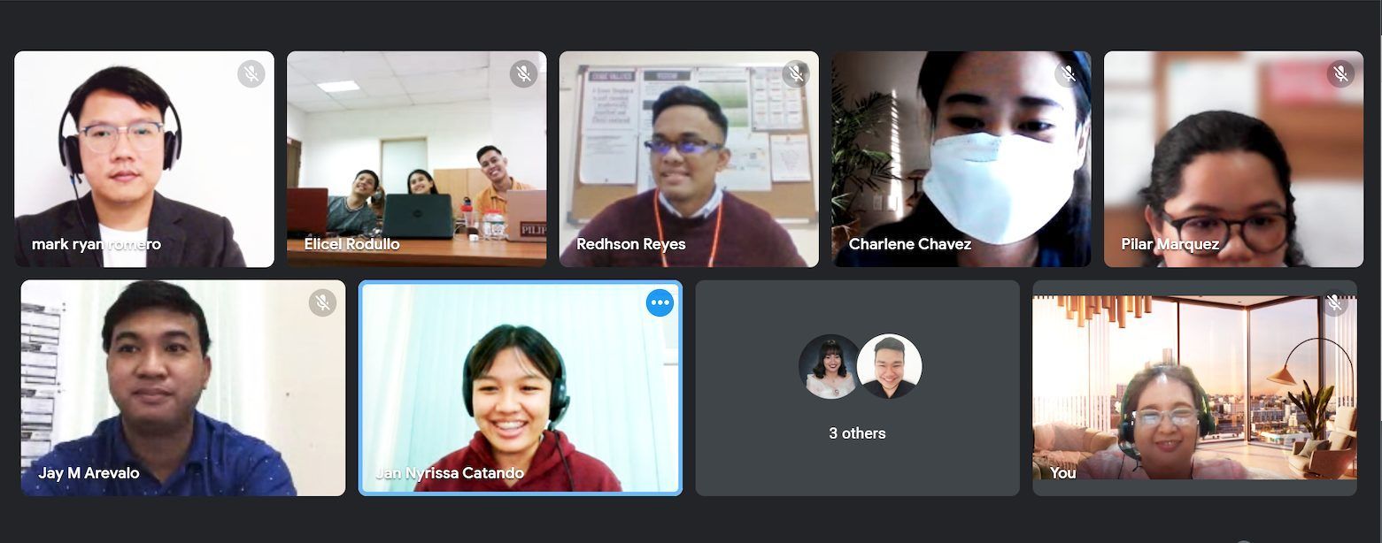Select Charlene Chavez video tile

961,159
